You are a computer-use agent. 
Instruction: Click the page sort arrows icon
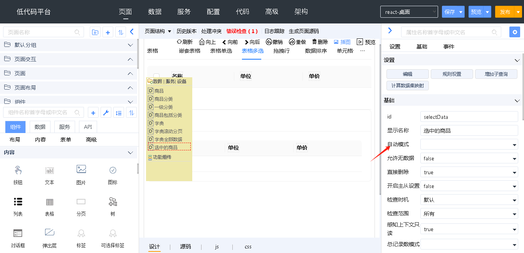point(121,32)
